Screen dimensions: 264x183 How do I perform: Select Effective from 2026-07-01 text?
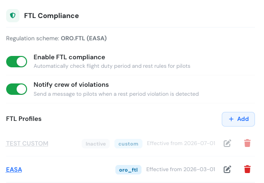point(181,143)
